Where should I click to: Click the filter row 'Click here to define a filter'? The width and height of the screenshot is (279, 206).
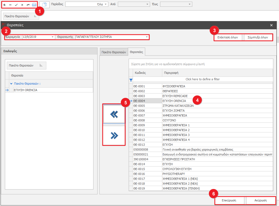coord(202,79)
